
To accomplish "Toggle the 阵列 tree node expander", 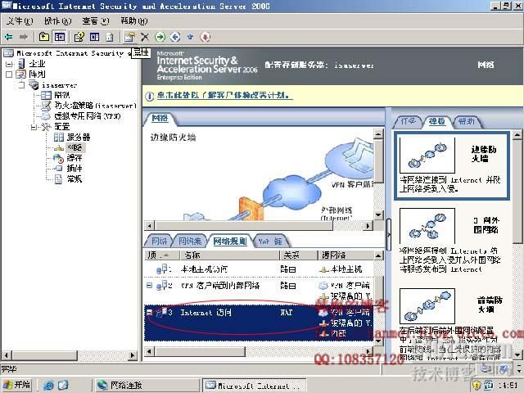I will pyautogui.click(x=9, y=75).
